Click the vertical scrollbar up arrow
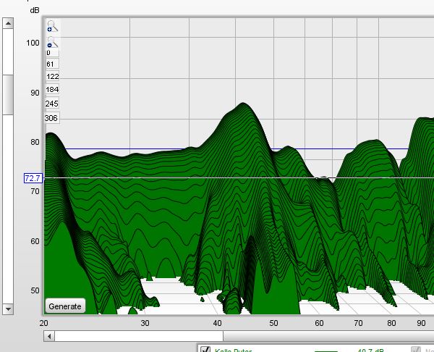 click(x=8, y=23)
